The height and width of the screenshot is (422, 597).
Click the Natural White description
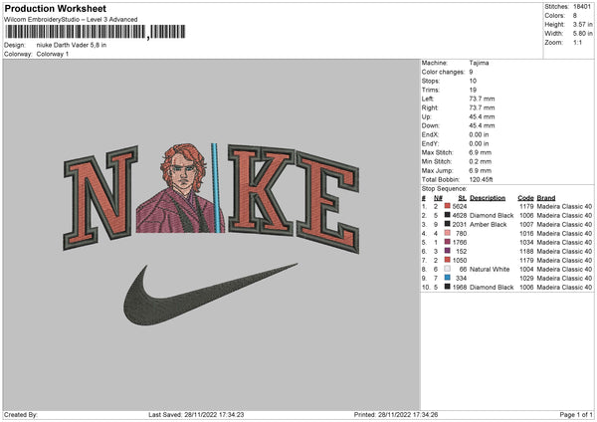(x=490, y=270)
